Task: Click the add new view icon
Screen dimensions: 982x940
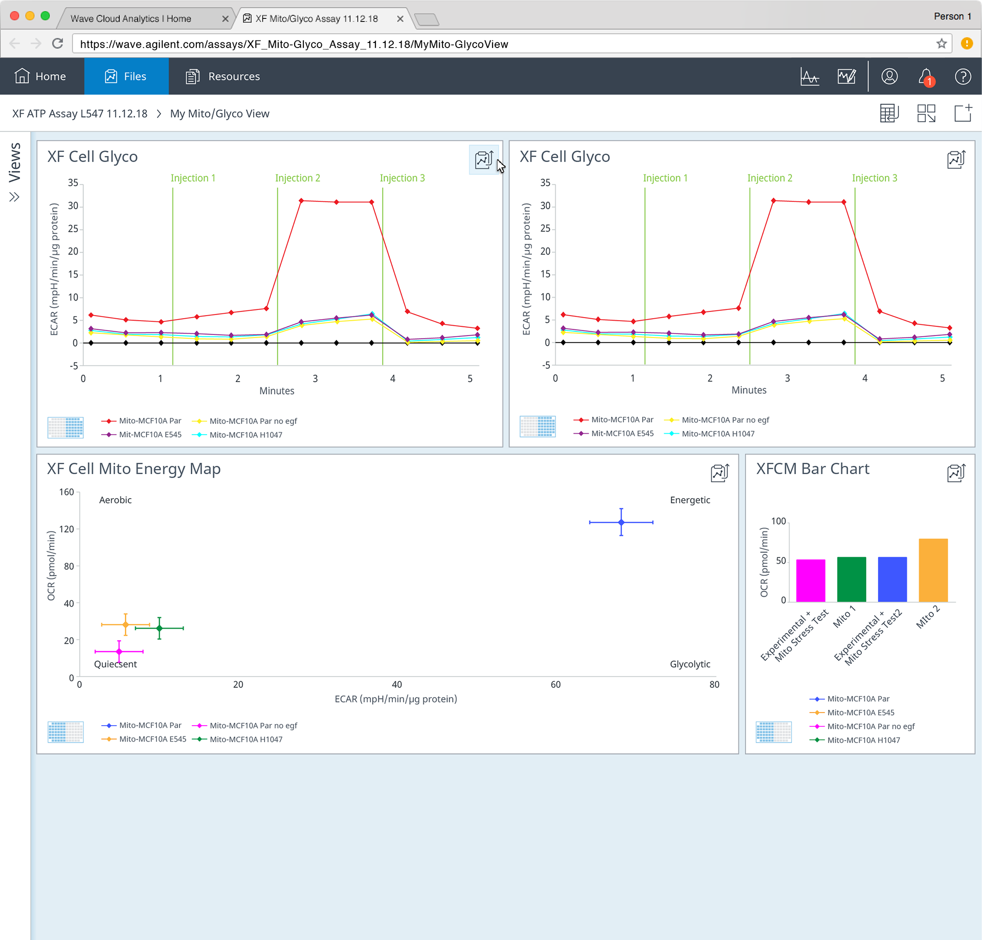Action: (x=963, y=113)
